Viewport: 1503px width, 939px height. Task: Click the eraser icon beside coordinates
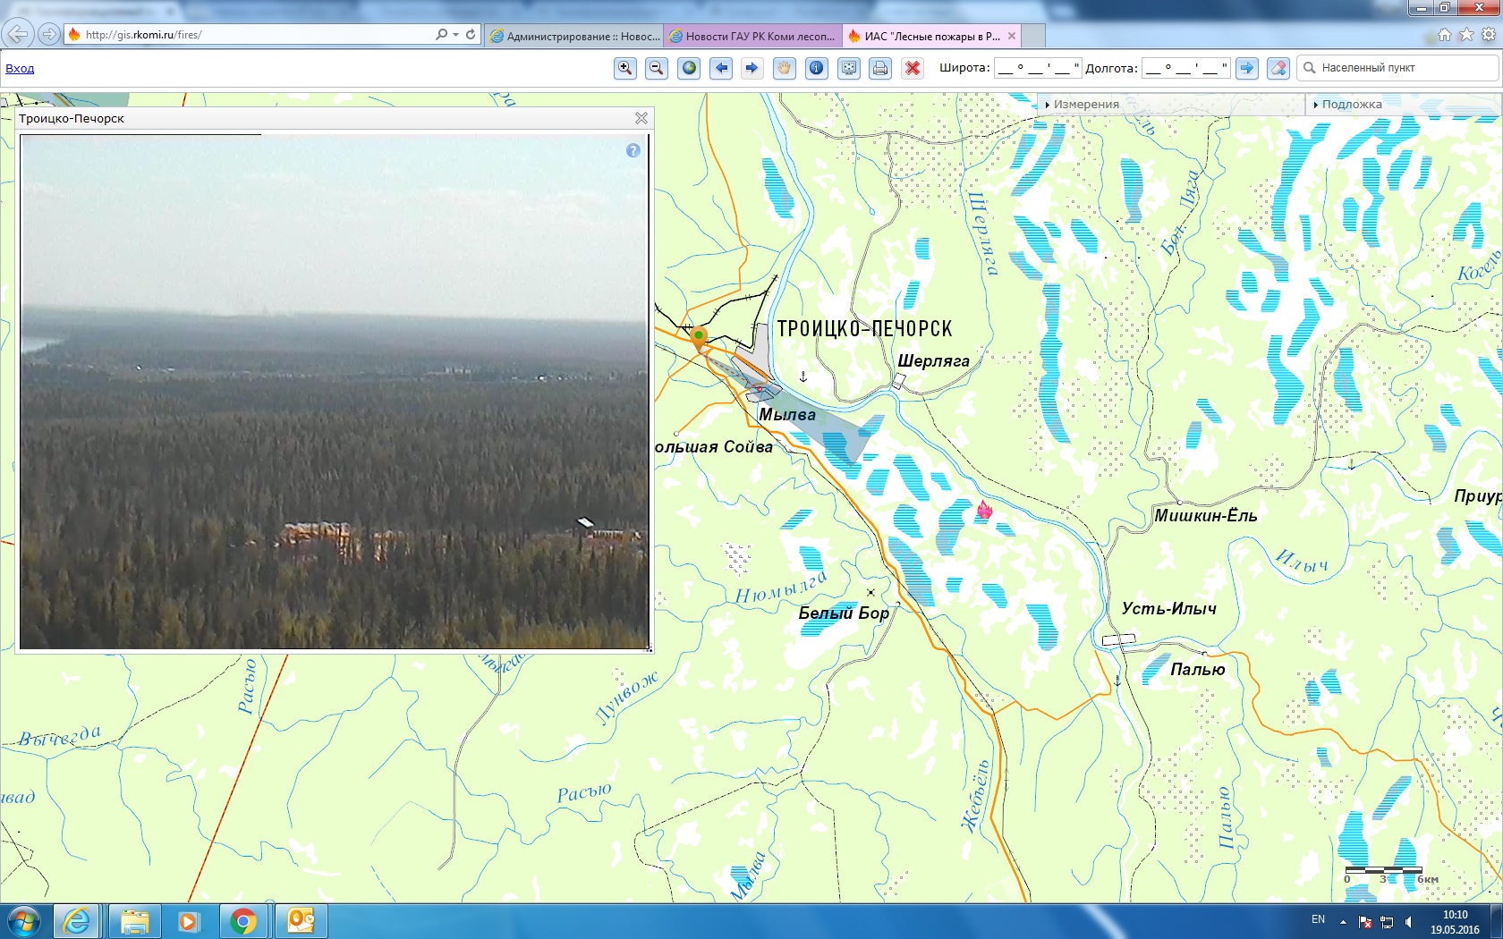(x=1278, y=68)
